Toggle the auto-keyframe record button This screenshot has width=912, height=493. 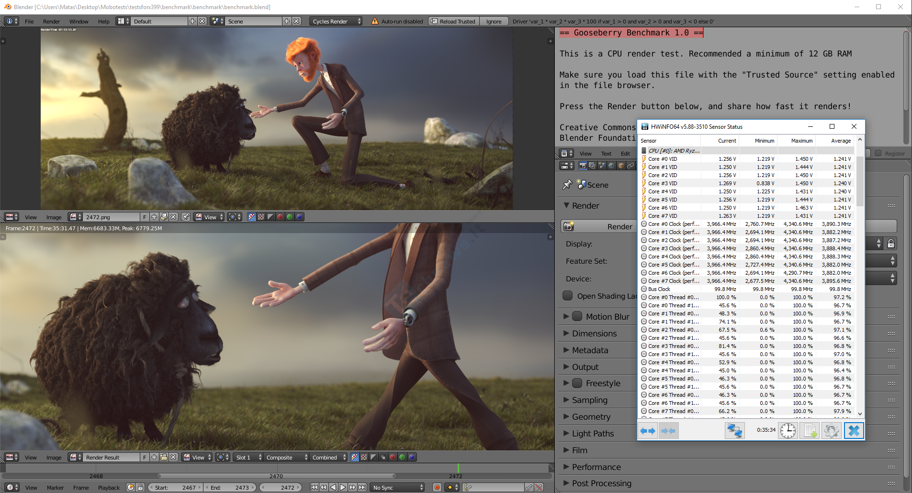tap(437, 487)
